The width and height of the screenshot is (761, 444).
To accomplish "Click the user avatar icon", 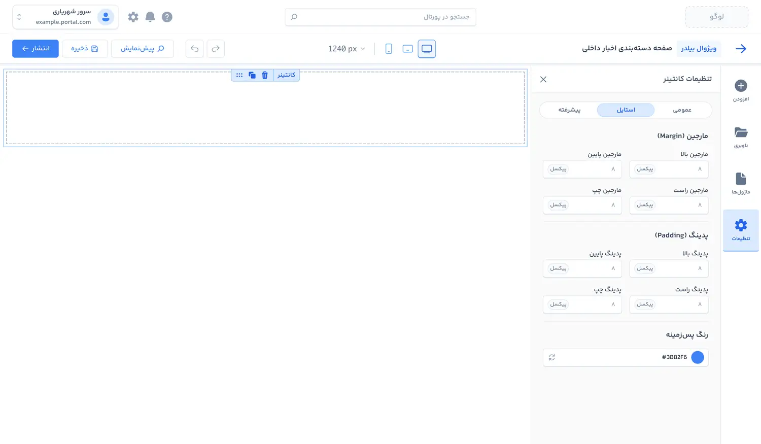I will tap(106, 17).
